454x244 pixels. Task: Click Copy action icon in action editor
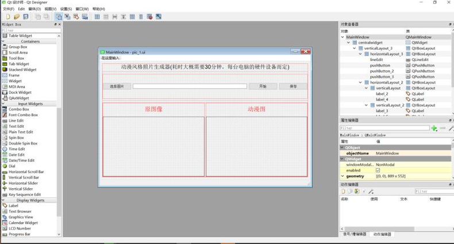click(350, 191)
